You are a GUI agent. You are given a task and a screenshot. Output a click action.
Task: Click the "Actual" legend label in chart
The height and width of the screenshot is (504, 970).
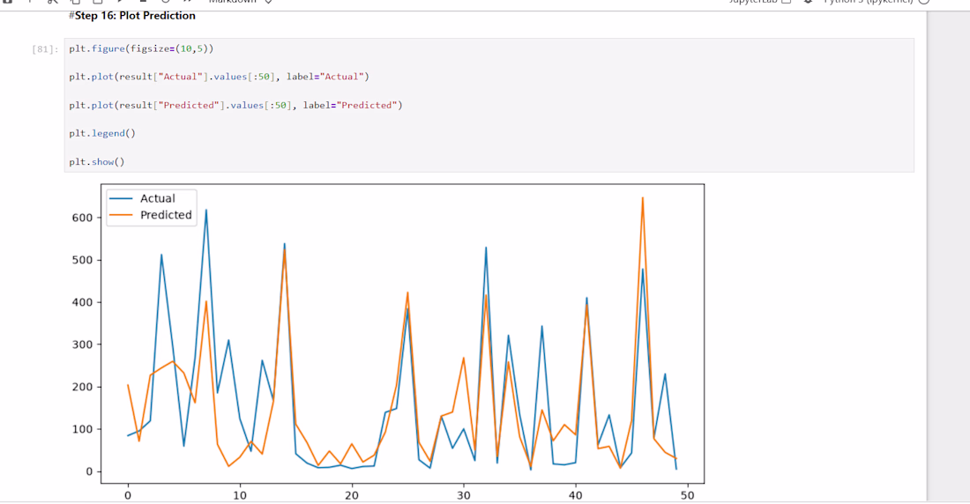pos(157,198)
